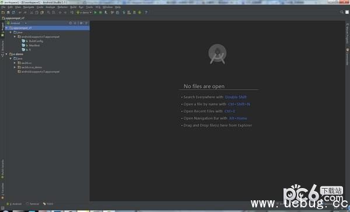
Task: Collapse the demo module node
Action: [6, 54]
